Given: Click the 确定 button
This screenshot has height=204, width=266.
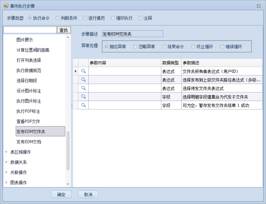Looking at the screenshot, I should (61, 194).
